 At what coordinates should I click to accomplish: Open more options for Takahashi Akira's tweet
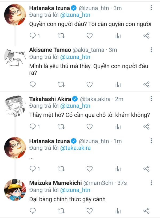[x=151, y=99]
